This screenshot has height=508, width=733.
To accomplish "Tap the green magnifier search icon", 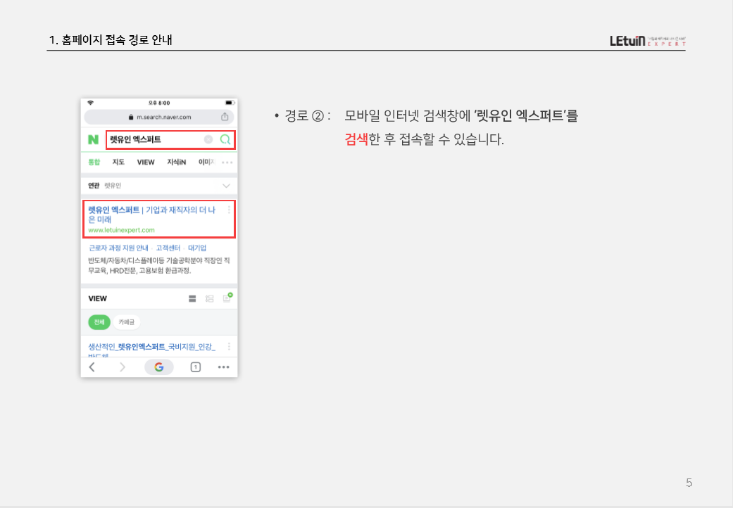I will pos(225,139).
